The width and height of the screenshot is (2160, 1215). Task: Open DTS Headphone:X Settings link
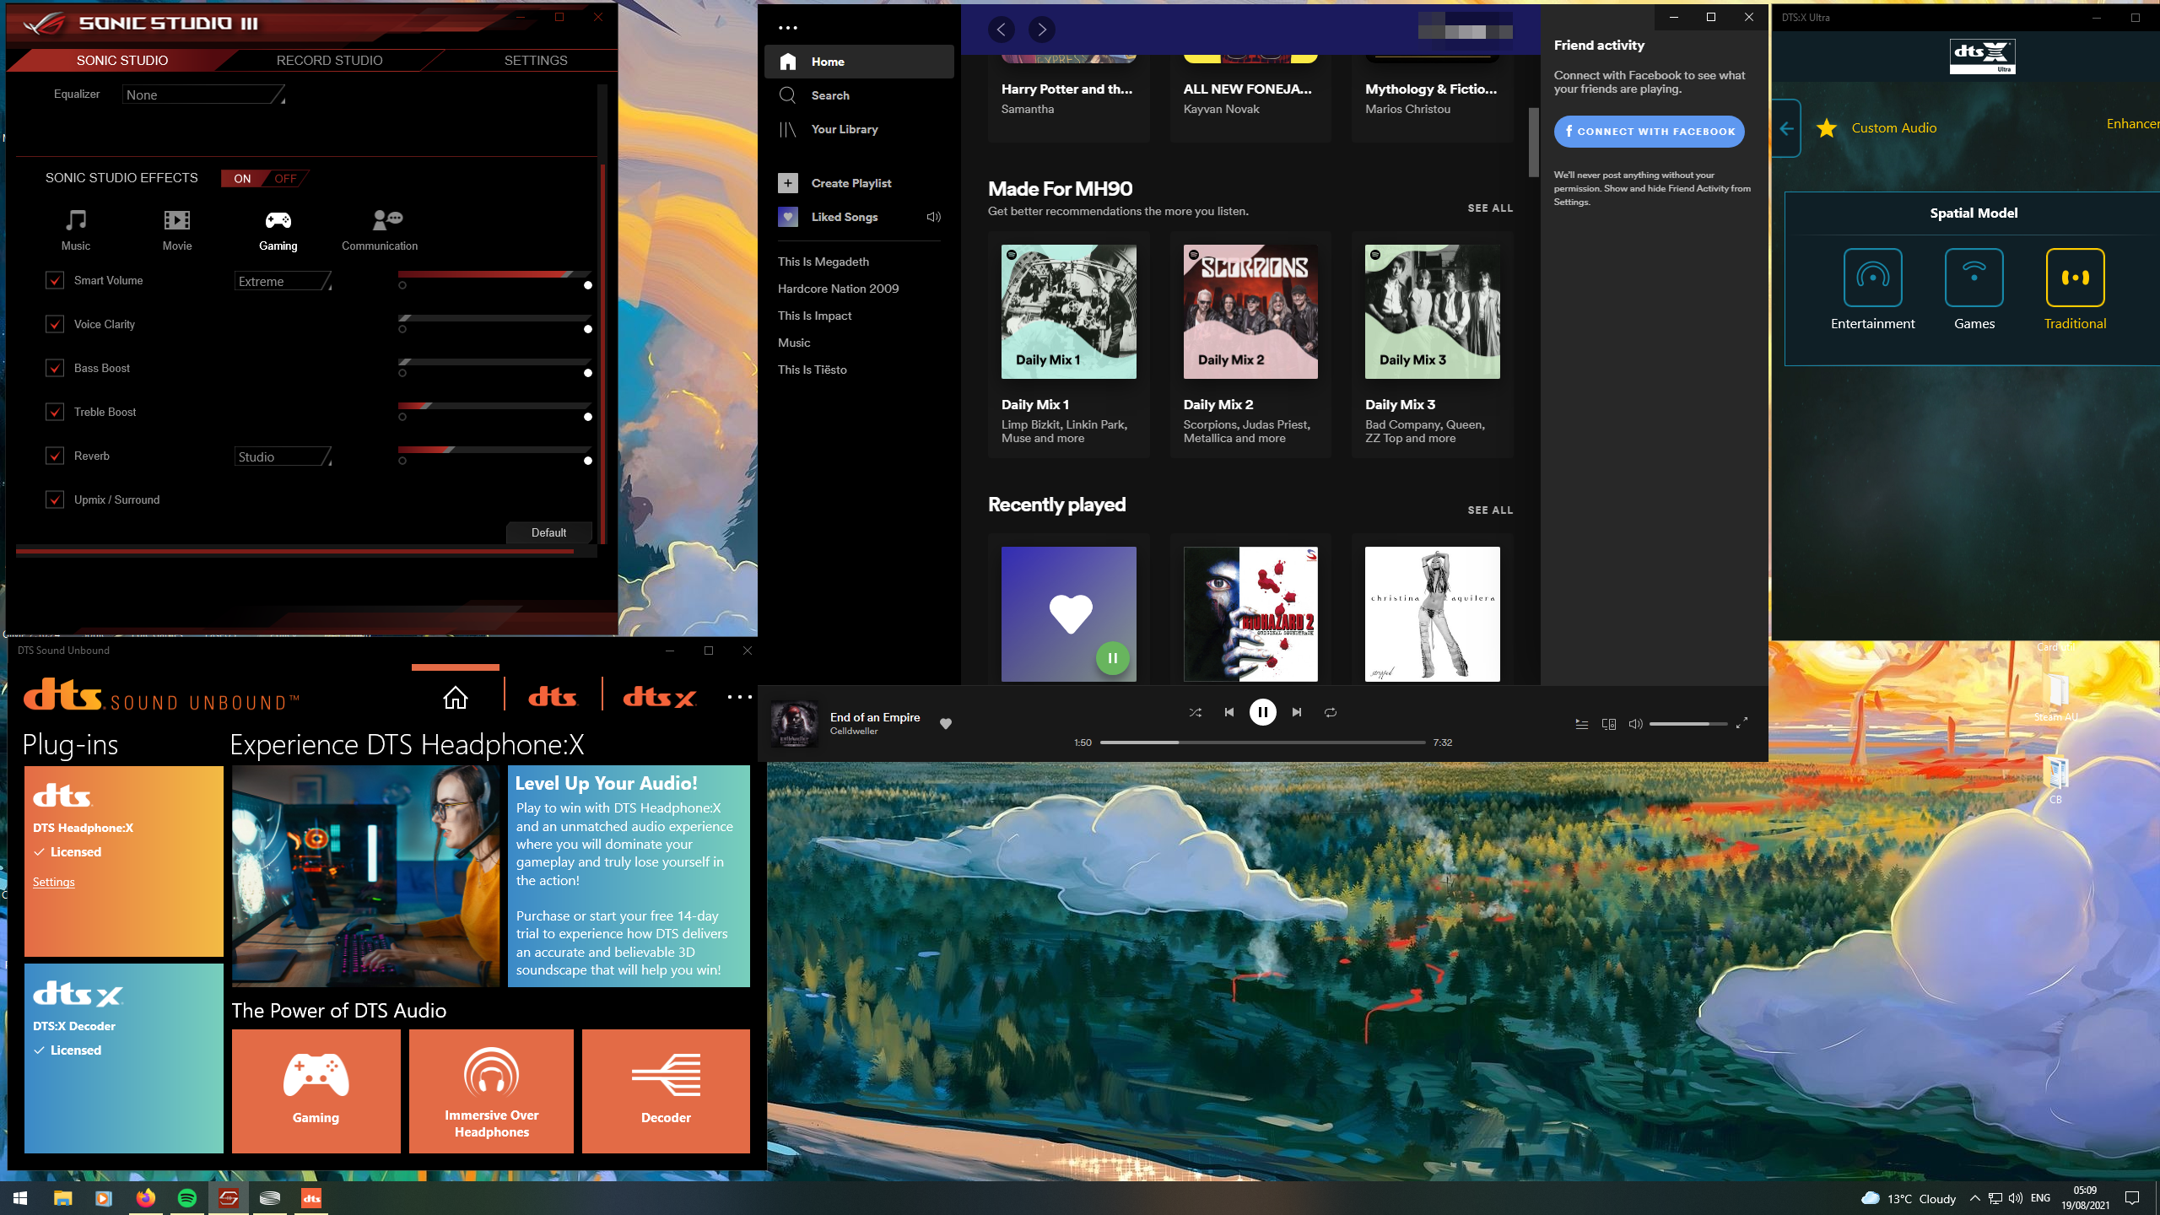coord(54,882)
